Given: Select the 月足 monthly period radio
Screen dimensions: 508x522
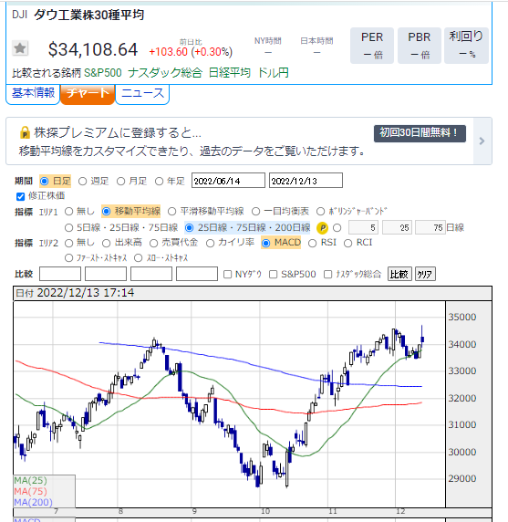Looking at the screenshot, I should [x=120, y=182].
